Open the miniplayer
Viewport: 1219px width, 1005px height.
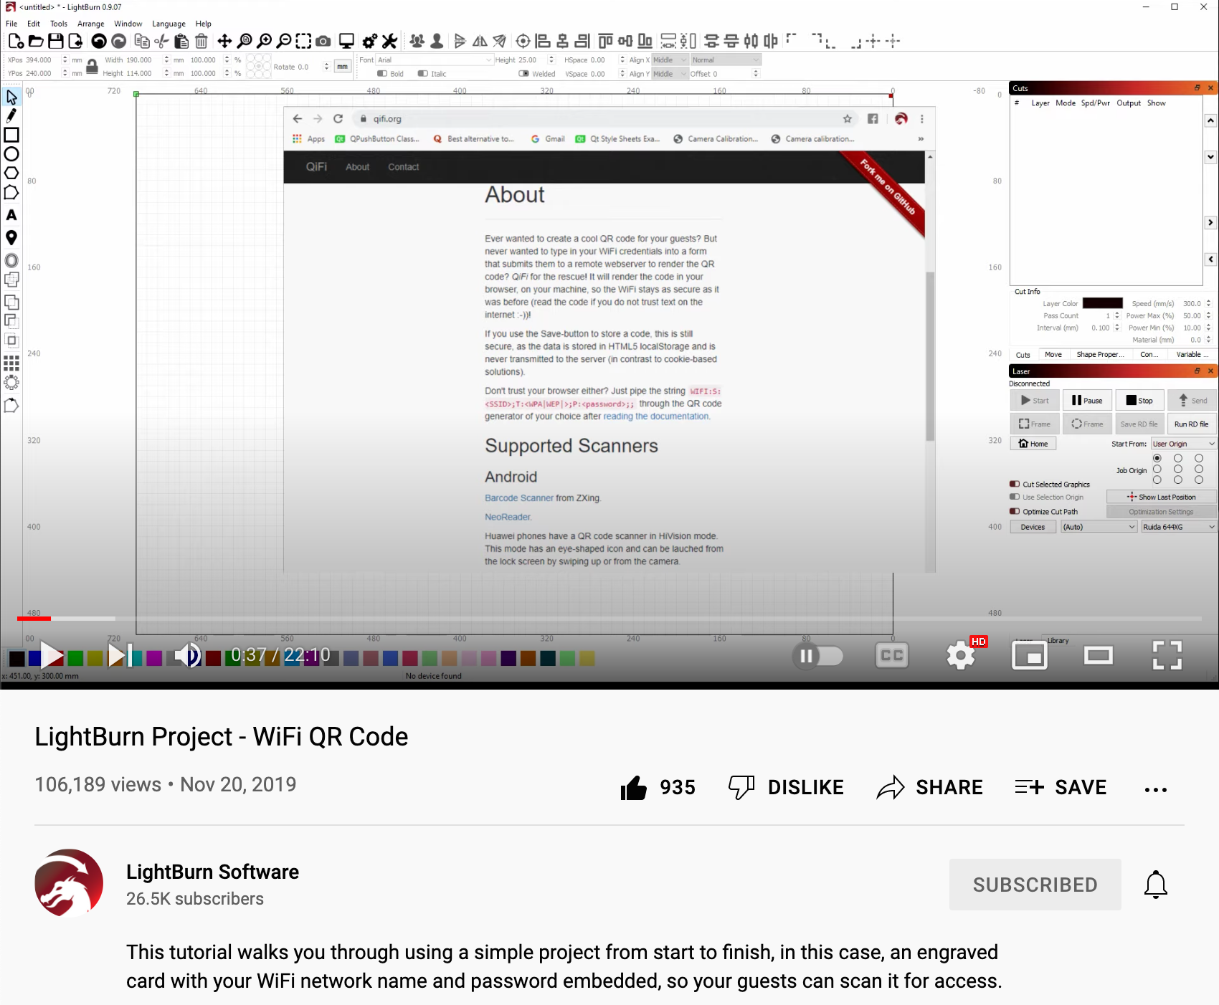coord(1030,655)
